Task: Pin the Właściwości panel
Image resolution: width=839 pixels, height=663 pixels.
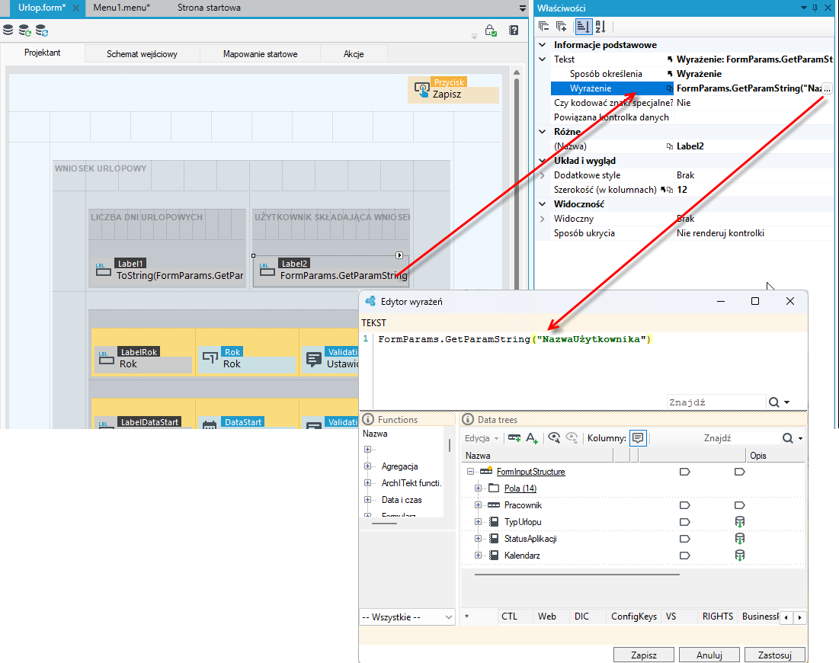Action: pyautogui.click(x=815, y=8)
